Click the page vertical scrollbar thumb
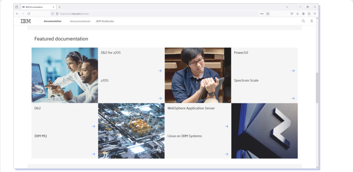This screenshot has width=353, height=172. click(x=317, y=88)
